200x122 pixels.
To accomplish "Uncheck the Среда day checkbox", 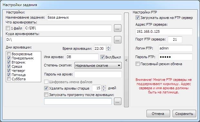I will tap(9, 66).
